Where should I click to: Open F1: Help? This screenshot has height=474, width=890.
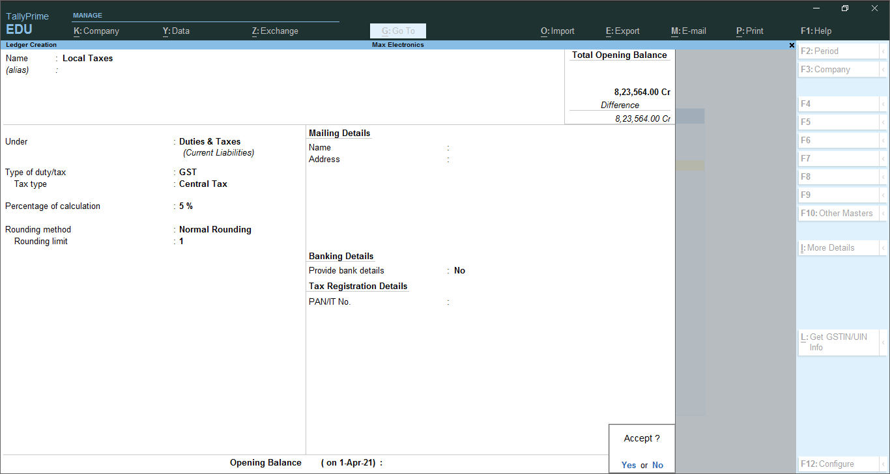816,31
